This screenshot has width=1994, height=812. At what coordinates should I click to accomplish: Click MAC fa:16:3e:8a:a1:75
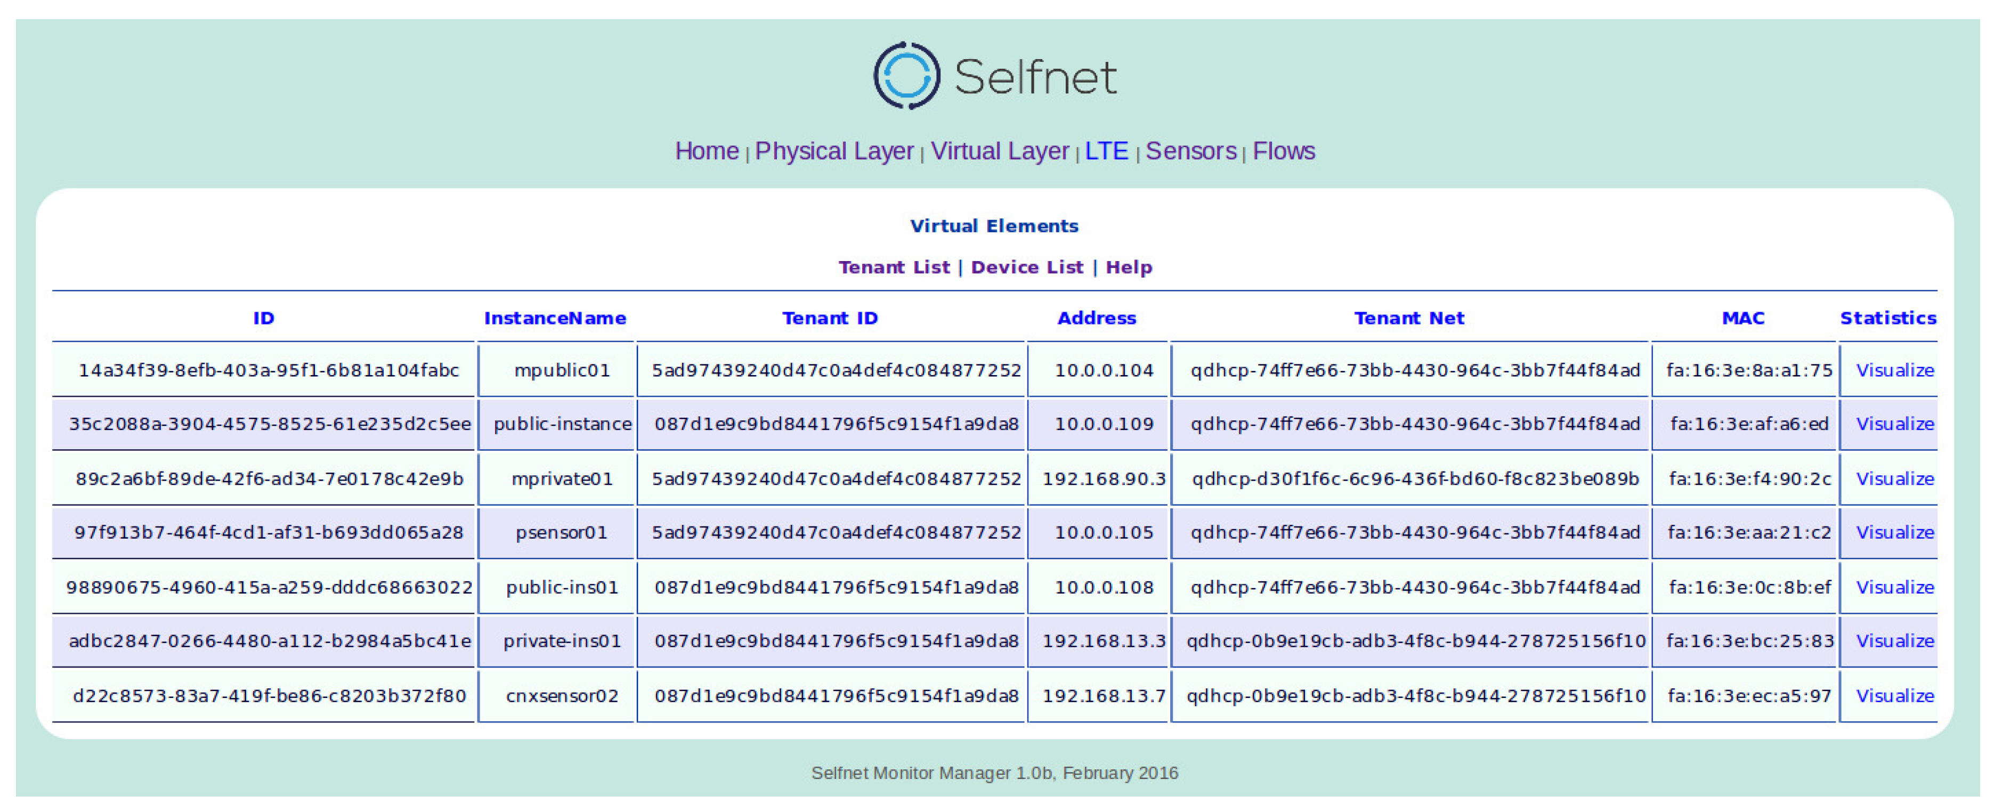click(x=1749, y=370)
